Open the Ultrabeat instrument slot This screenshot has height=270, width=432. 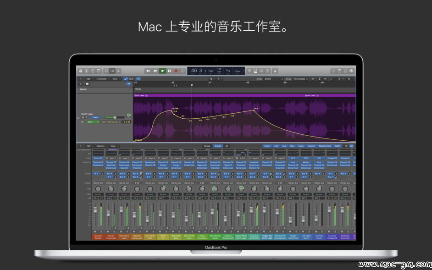[345, 158]
